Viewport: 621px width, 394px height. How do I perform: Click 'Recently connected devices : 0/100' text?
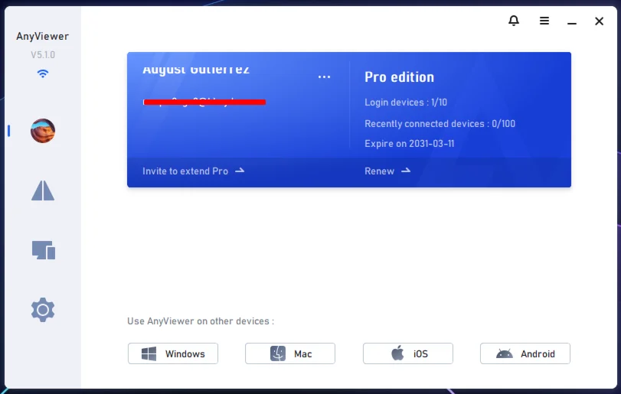tap(440, 124)
